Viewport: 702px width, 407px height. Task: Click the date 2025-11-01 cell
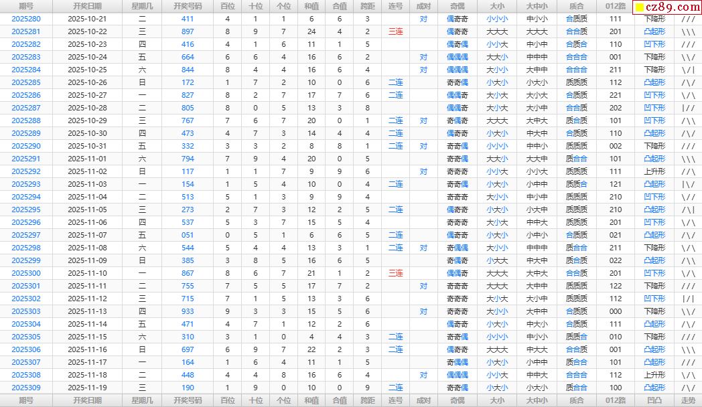click(87, 159)
